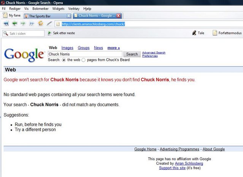This screenshot has width=243, height=177.
Task: Open new tab with Ny fane button
Action: pyautogui.click(x=12, y=15)
